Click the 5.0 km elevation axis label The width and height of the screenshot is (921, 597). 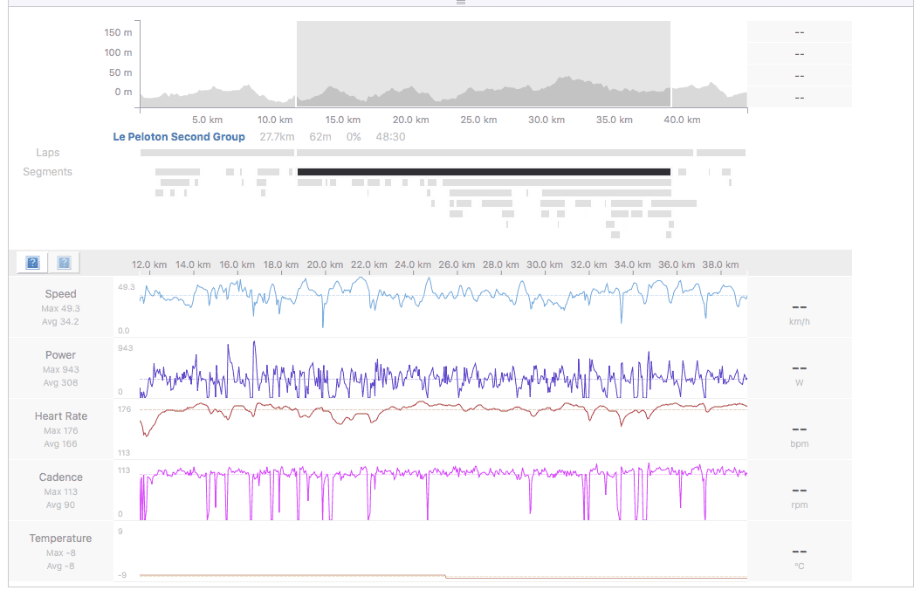208,120
